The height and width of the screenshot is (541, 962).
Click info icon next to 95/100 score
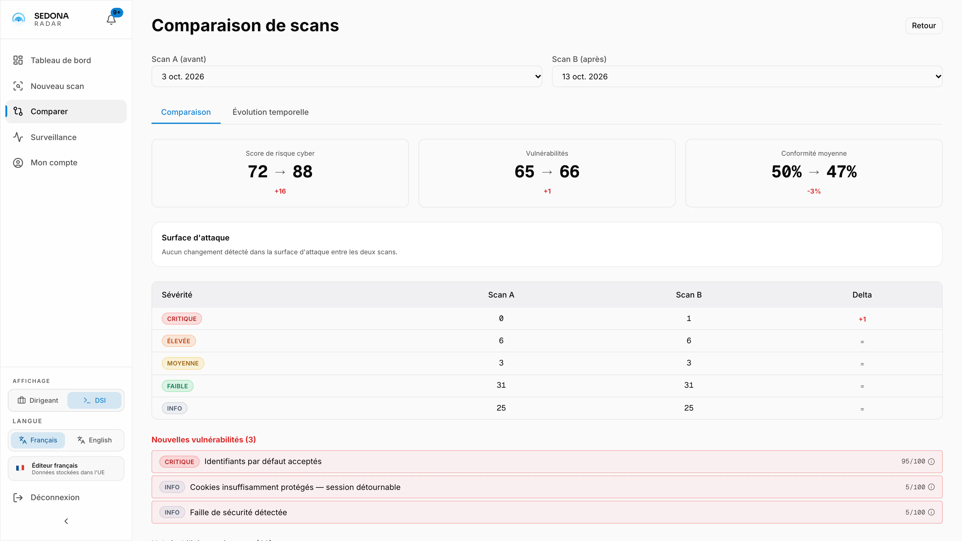931,461
